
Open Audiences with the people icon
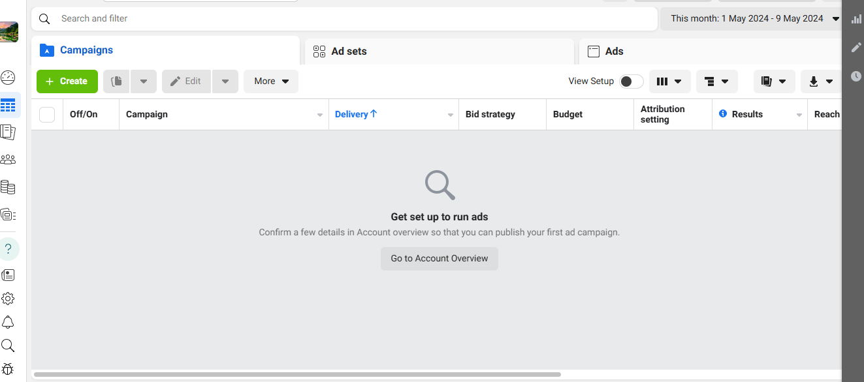pyautogui.click(x=8, y=158)
